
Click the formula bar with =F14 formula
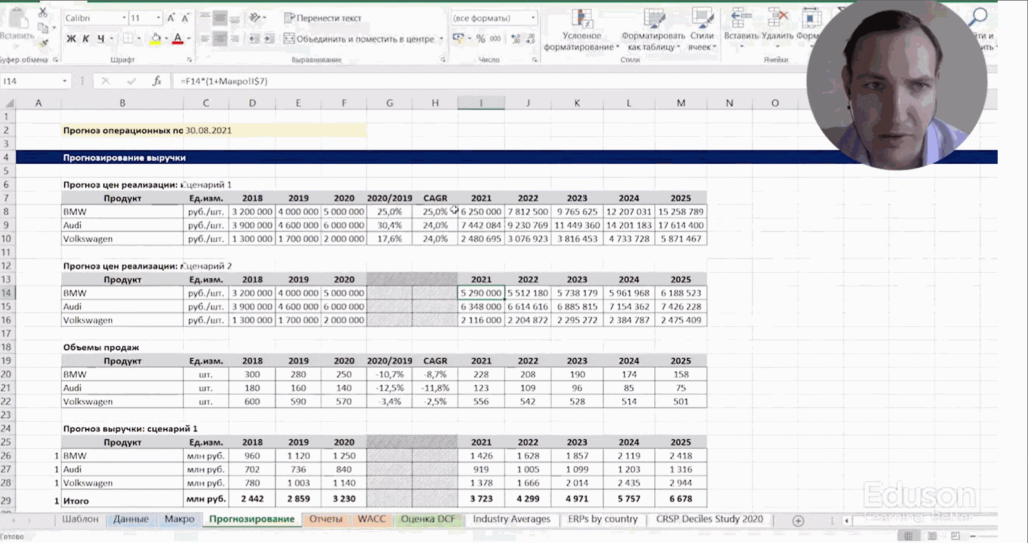pyautogui.click(x=490, y=81)
